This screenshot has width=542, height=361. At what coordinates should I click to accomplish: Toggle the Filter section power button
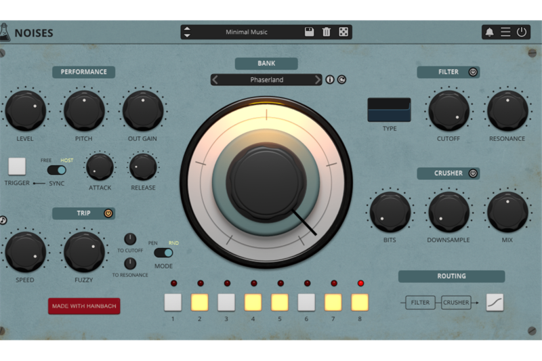pos(472,72)
